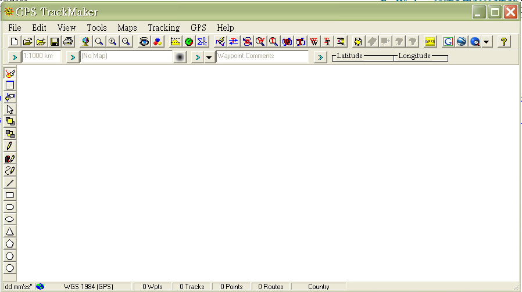The width and height of the screenshot is (522, 292).
Task: Open the Edit menu
Action: [x=39, y=28]
